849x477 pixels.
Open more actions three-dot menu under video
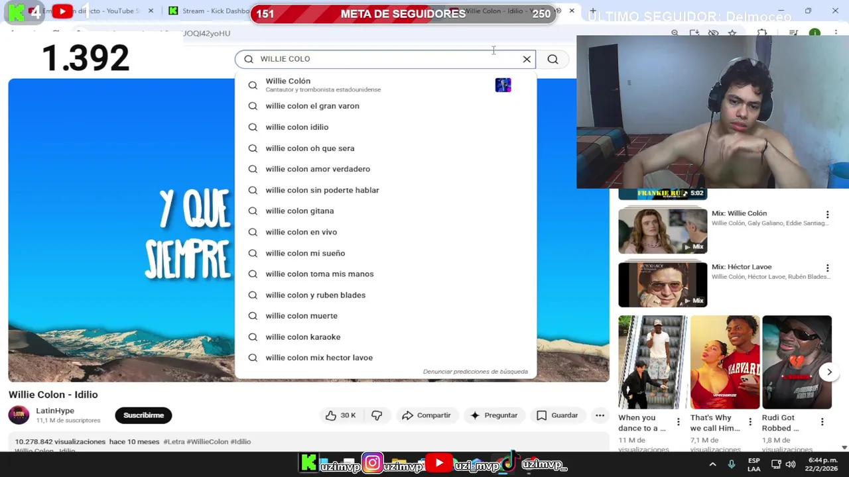(x=600, y=415)
